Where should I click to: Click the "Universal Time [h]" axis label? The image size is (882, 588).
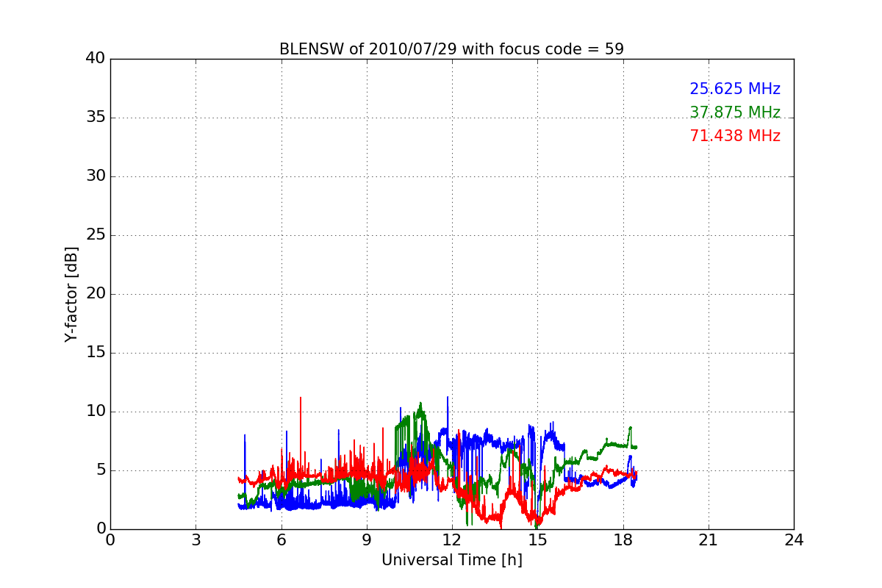(x=451, y=560)
